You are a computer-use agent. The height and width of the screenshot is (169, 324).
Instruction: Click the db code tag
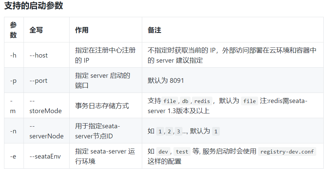[185, 101]
